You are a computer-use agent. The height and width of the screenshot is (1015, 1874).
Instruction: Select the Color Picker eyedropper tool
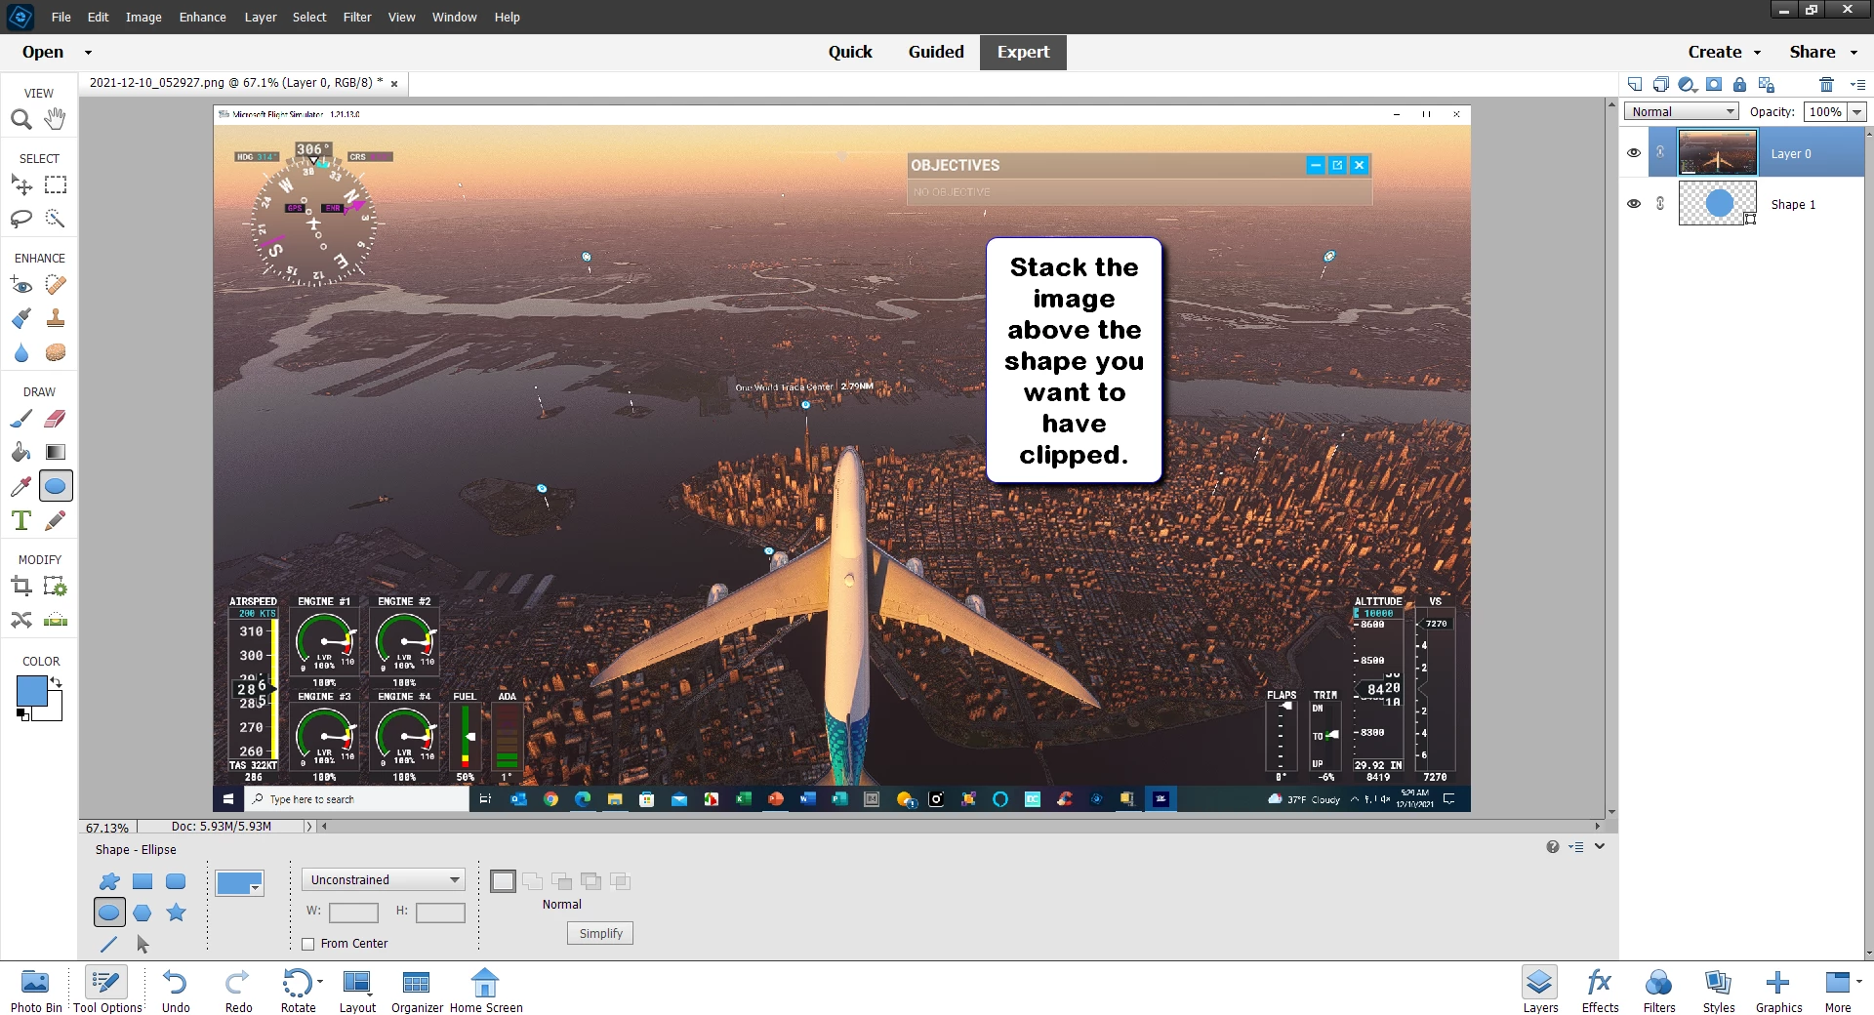click(x=21, y=486)
